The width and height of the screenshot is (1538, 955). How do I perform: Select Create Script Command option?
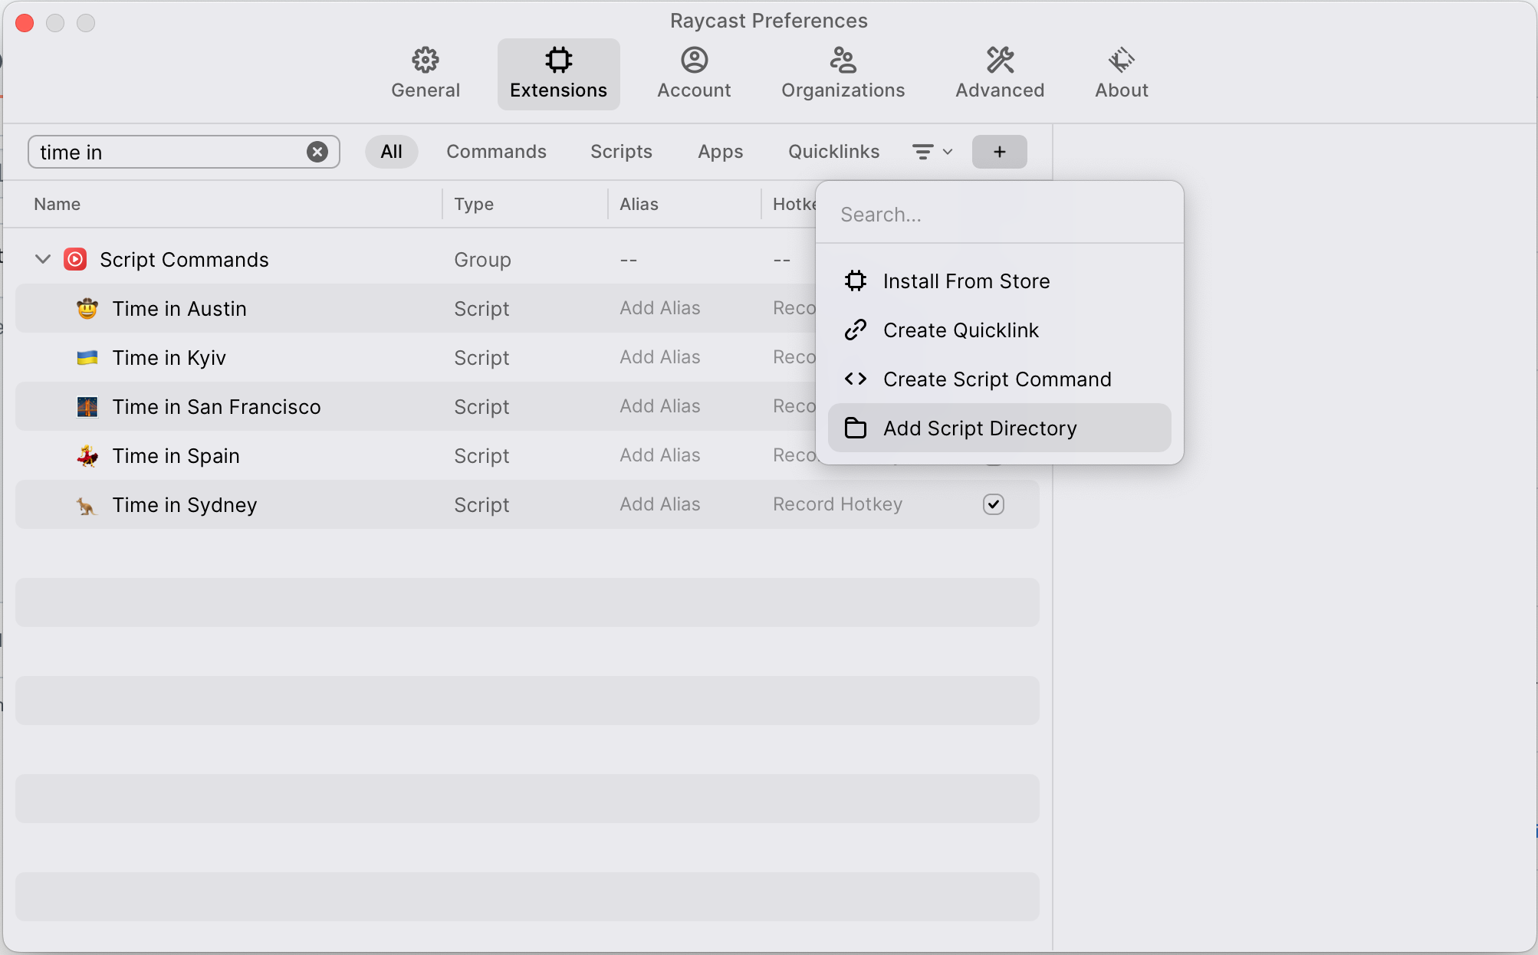point(997,379)
